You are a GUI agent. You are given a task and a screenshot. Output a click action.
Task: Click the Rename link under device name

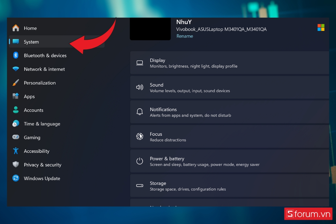[x=185, y=36]
